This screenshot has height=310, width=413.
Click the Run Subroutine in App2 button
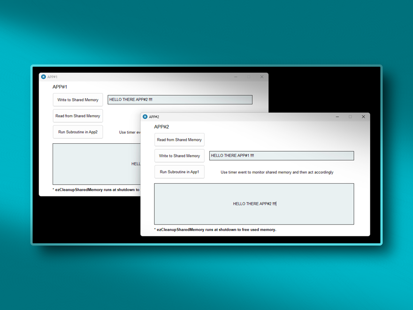tap(78, 132)
